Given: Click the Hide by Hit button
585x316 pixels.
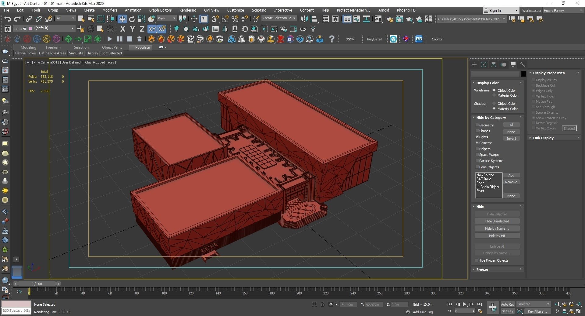Looking at the screenshot, I should pyautogui.click(x=497, y=236).
